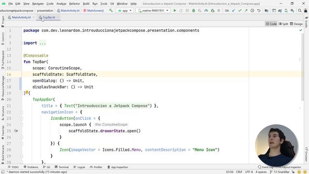
Task: Open the Build Variants sidebar tab
Action: (x=3, y=154)
